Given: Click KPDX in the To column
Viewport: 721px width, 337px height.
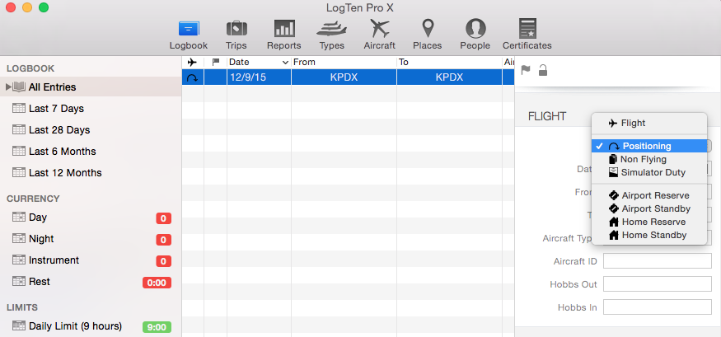Looking at the screenshot, I should 449,77.
